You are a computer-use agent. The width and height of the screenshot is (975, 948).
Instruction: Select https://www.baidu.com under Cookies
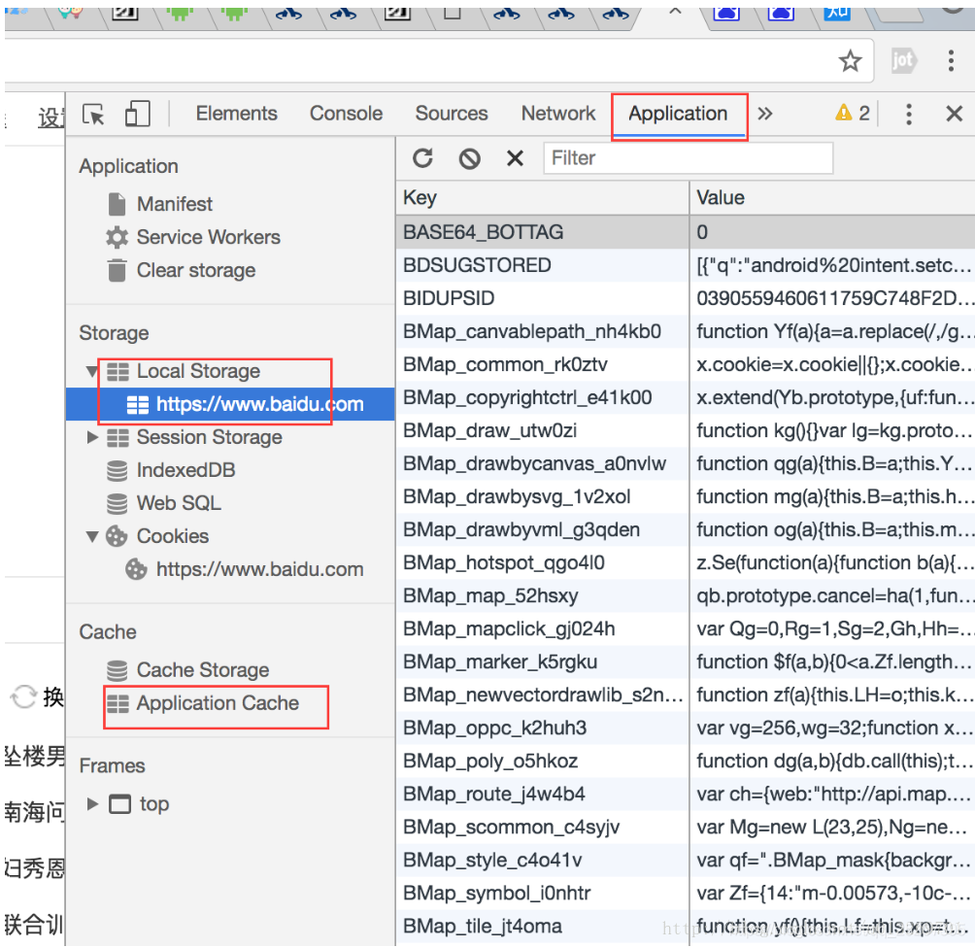pyautogui.click(x=259, y=569)
